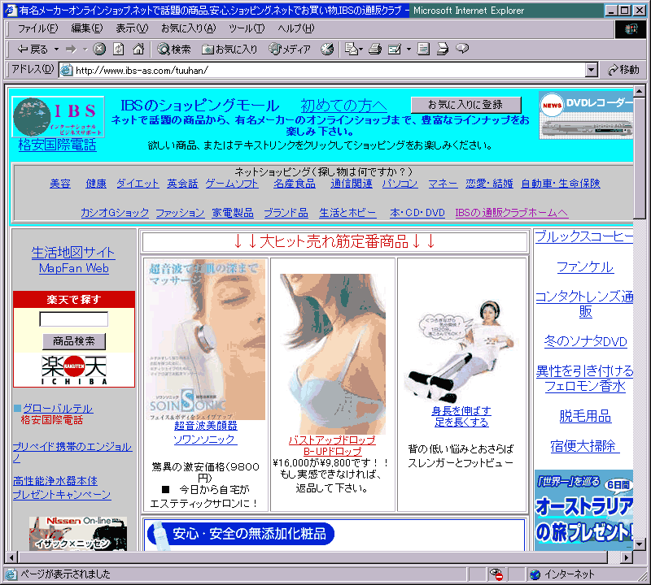
Task: Click the IBS logo image
Action: click(58, 116)
